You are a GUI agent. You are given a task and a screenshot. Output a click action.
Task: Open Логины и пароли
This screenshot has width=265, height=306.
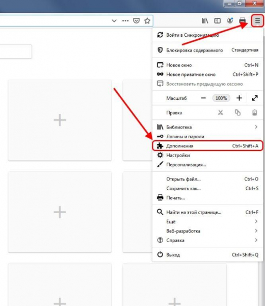[x=208, y=136]
